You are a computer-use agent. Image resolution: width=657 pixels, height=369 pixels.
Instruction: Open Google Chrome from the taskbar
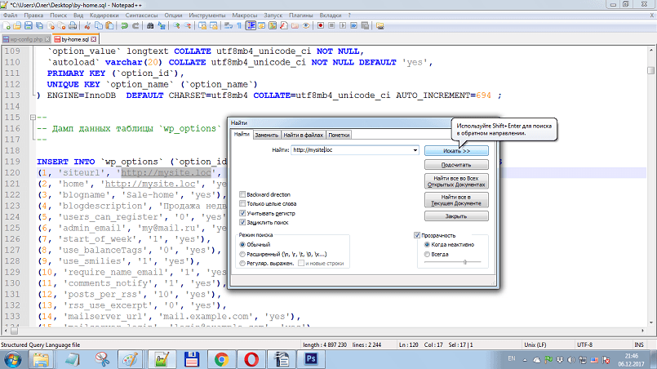pyautogui.click(x=221, y=358)
